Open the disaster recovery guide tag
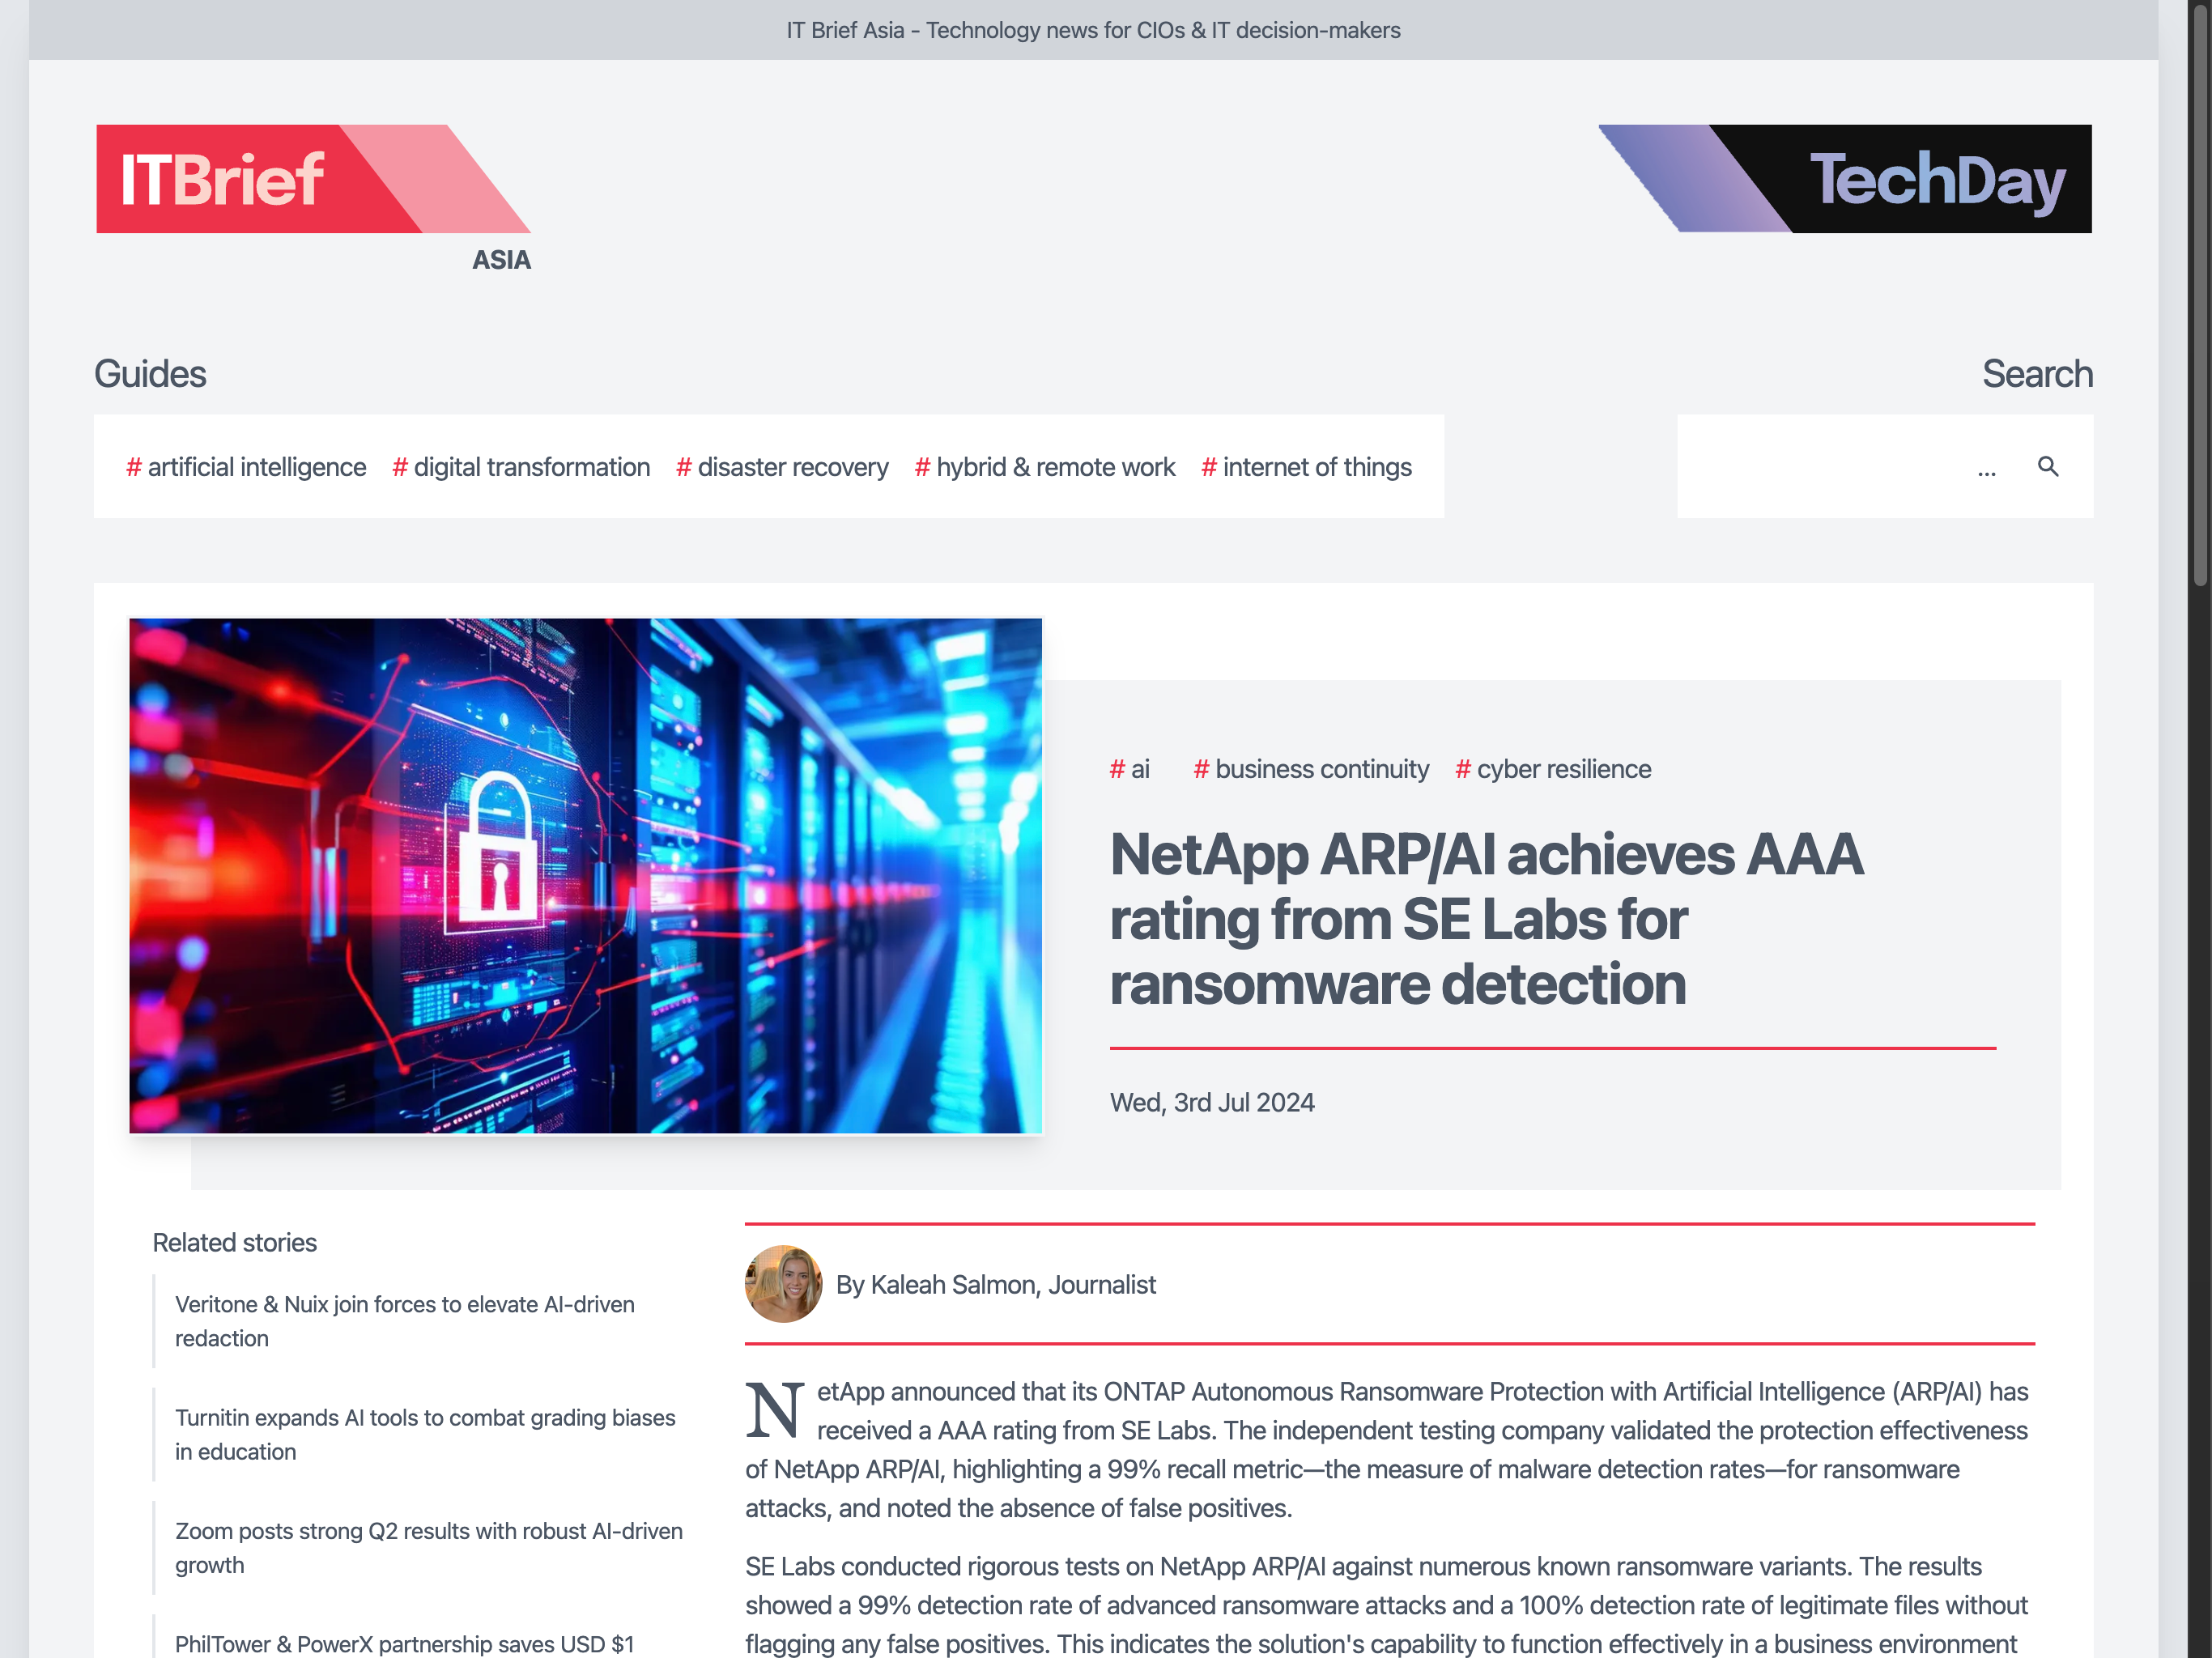The image size is (2212, 1658). click(782, 467)
